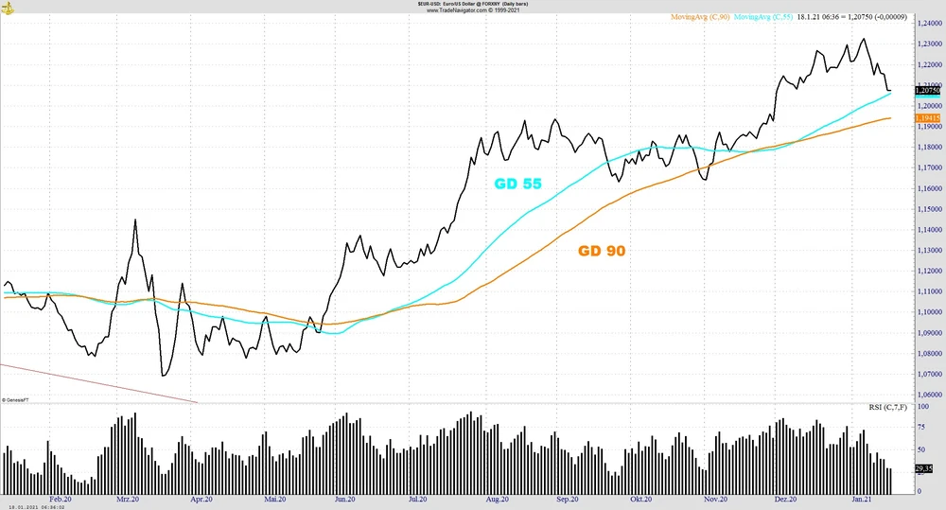Click the 1,06000 price axis label
Image resolution: width=946 pixels, height=510 pixels.
(x=928, y=396)
